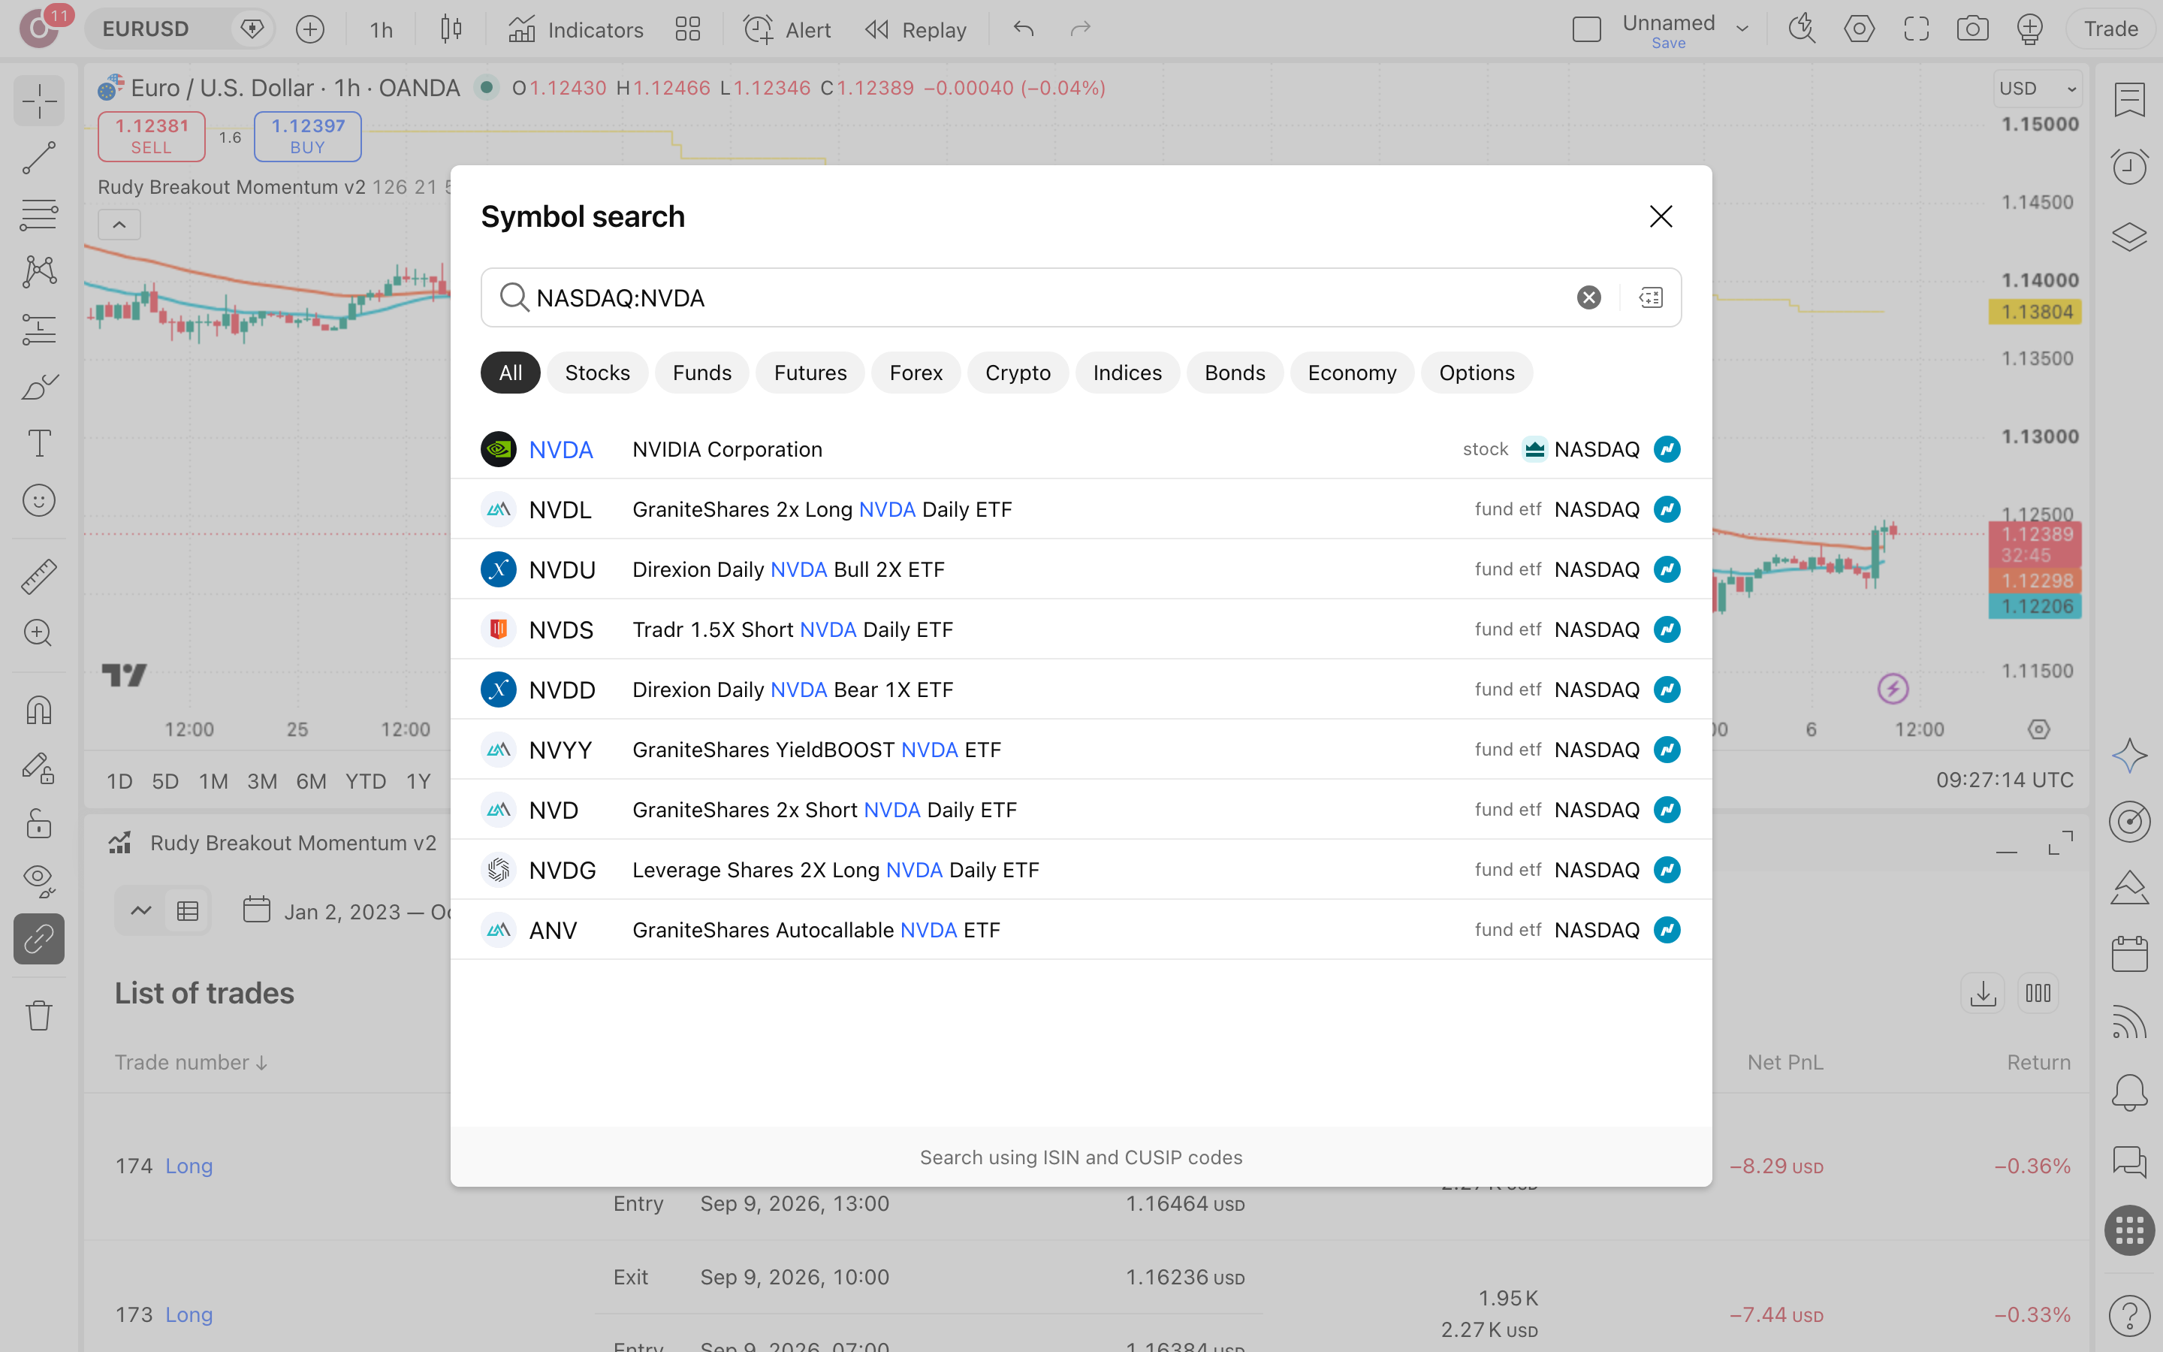The image size is (2163, 1352).
Task: Select the Futures filter tab
Action: coord(810,373)
